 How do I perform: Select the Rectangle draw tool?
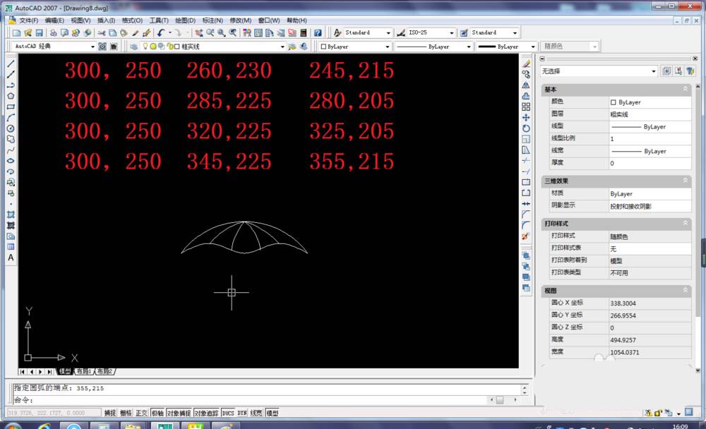click(x=11, y=107)
